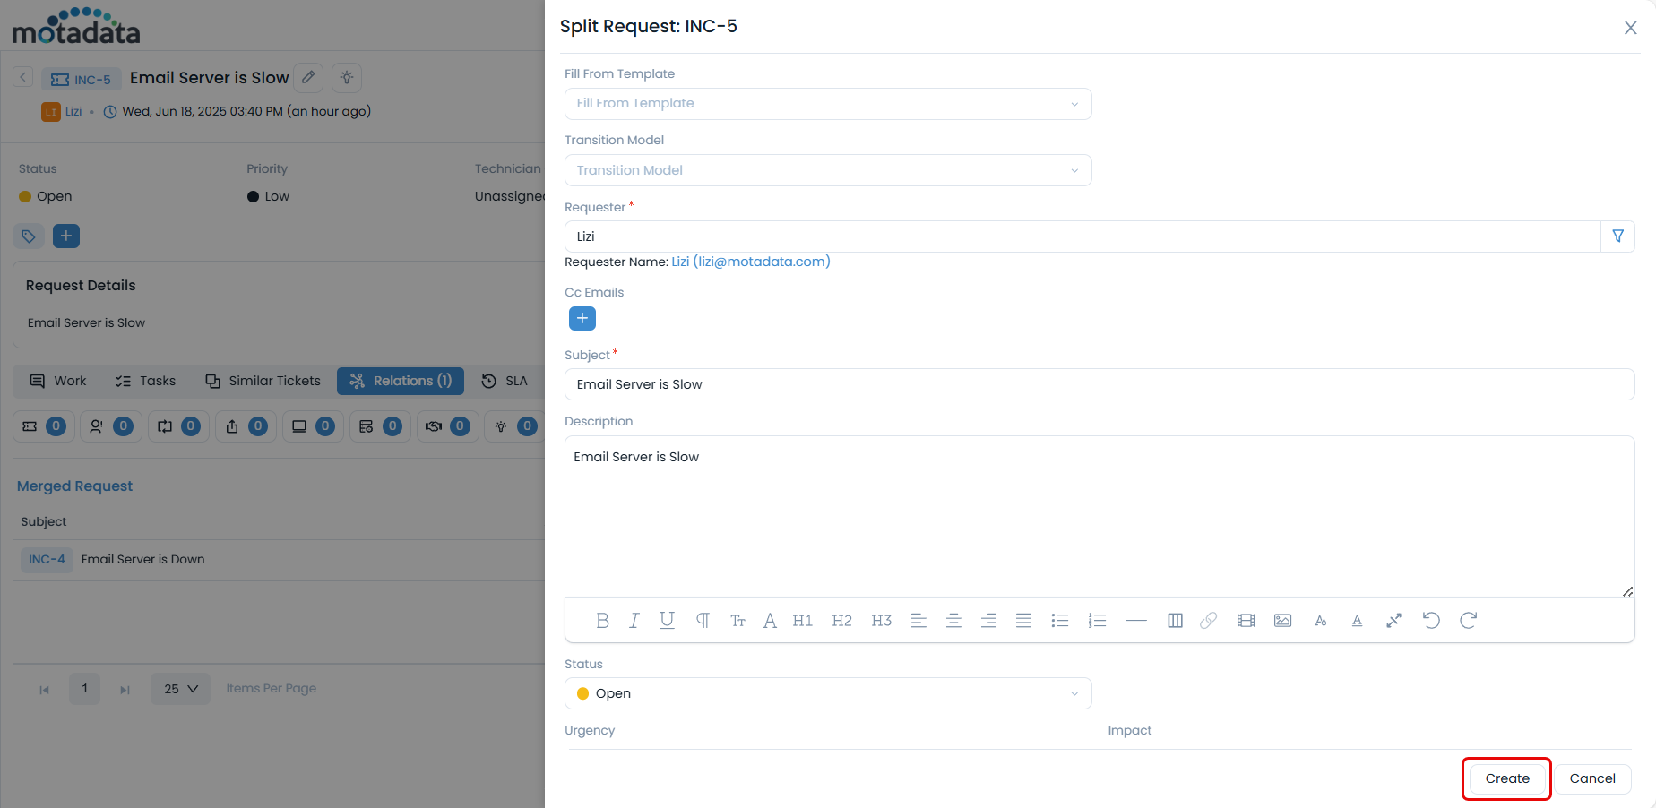Screen dimensions: 1656x808
Task: Expand the Transition Model dropdown
Action: [827, 170]
